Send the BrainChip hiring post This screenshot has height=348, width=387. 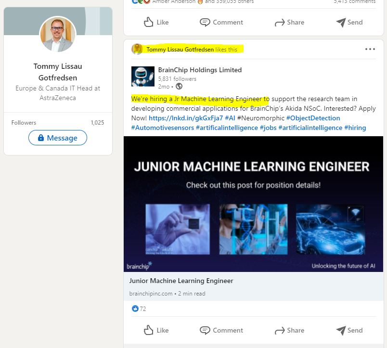(349, 330)
